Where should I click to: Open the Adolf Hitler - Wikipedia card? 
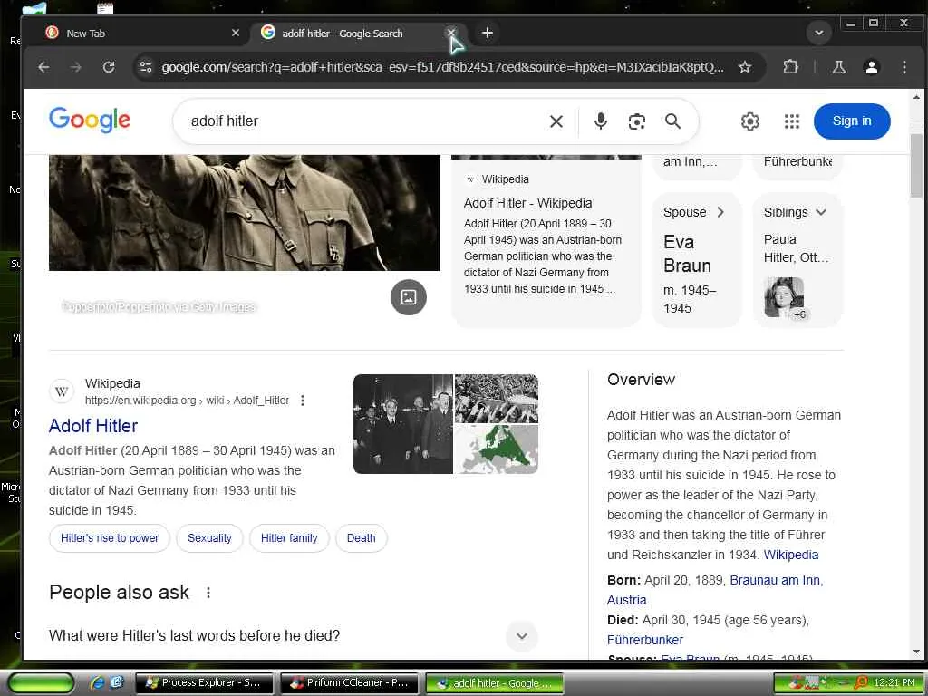tap(546, 241)
